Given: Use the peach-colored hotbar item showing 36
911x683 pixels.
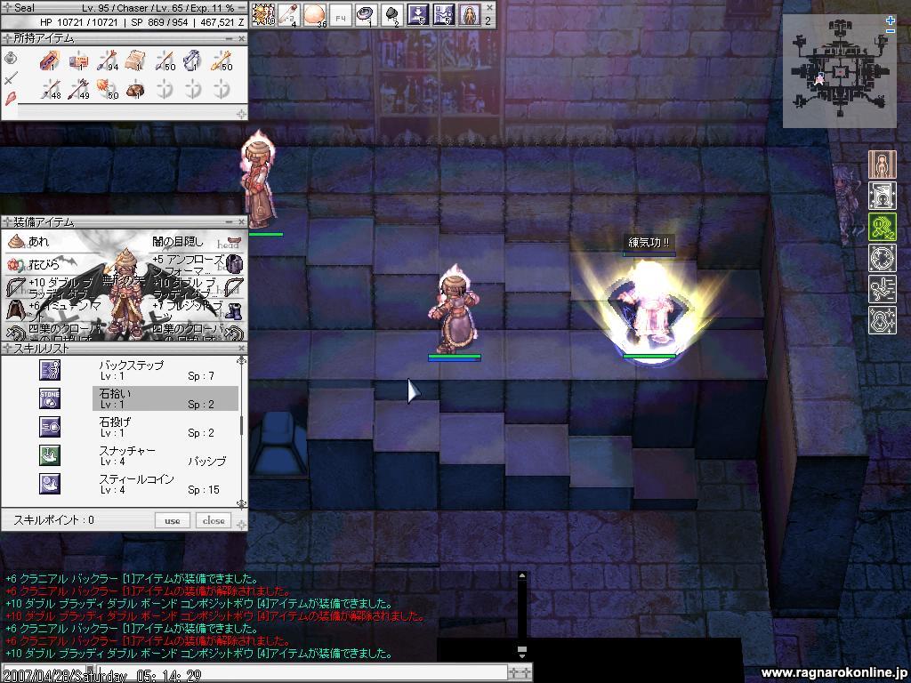Looking at the screenshot, I should click(314, 14).
